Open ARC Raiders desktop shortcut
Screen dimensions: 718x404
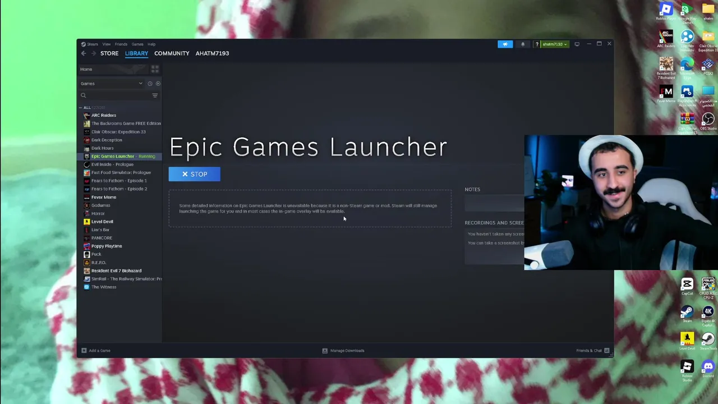click(666, 39)
